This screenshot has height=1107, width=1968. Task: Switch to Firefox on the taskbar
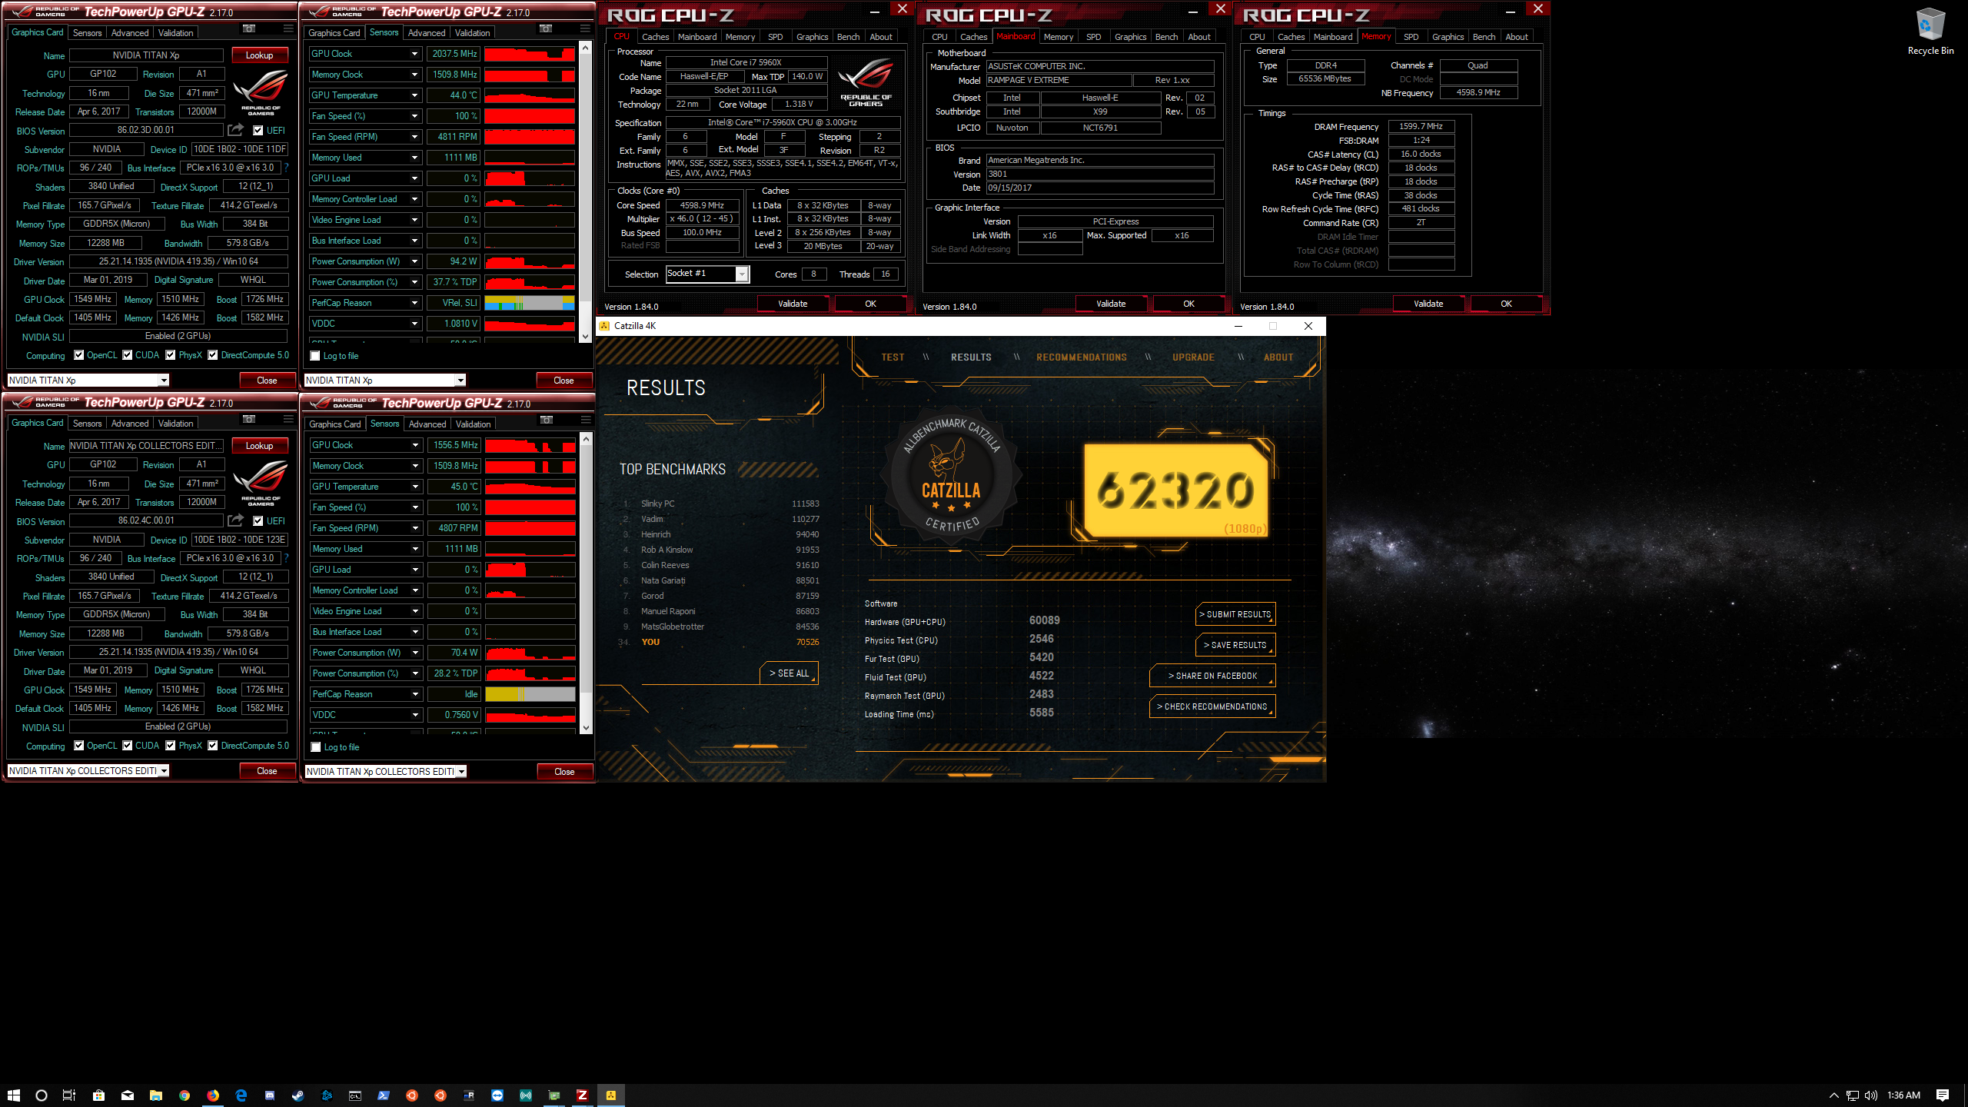coord(213,1095)
